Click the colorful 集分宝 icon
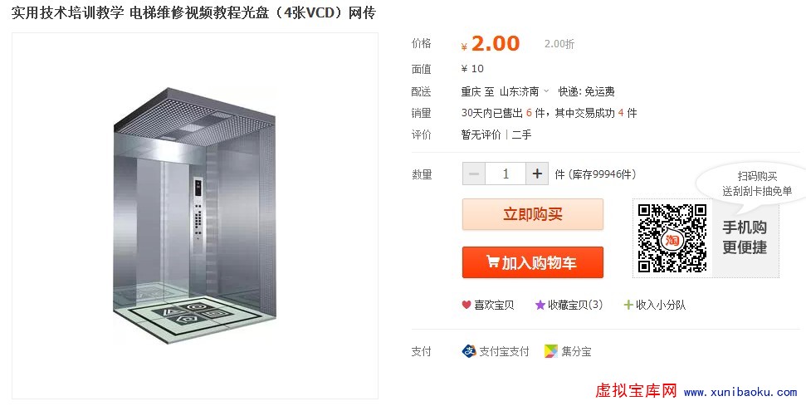This screenshot has width=806, height=406. [x=551, y=351]
